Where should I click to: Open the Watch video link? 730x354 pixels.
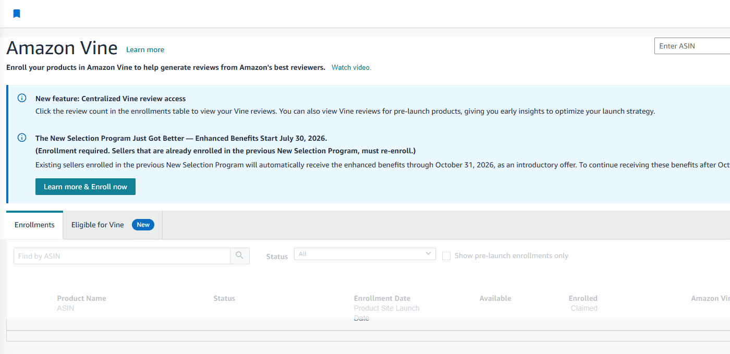pos(351,67)
